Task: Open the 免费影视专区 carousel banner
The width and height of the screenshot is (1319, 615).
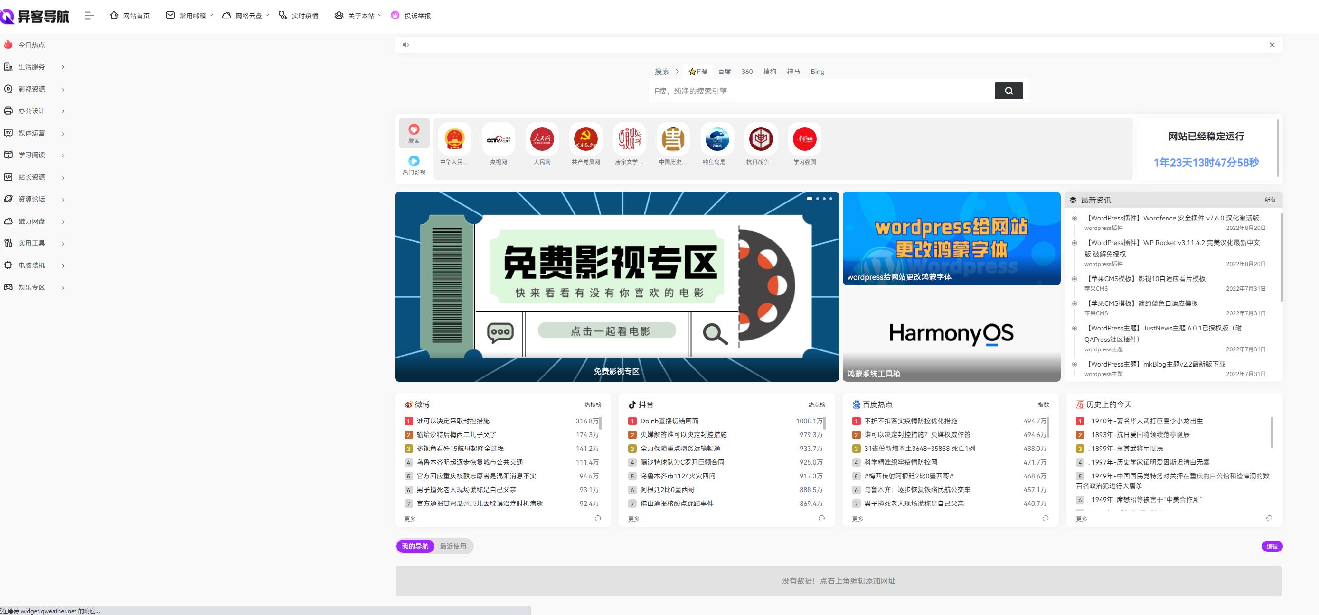Action: coord(616,286)
